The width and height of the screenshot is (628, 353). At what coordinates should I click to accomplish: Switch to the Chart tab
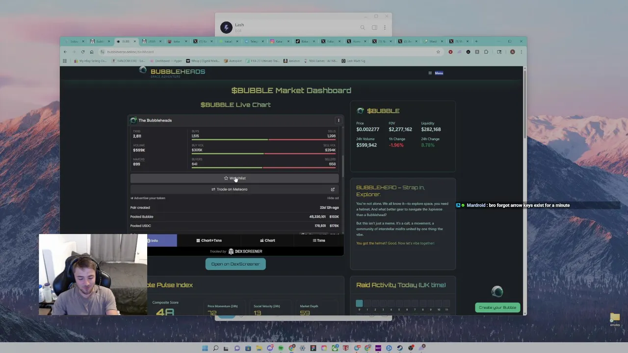click(267, 241)
